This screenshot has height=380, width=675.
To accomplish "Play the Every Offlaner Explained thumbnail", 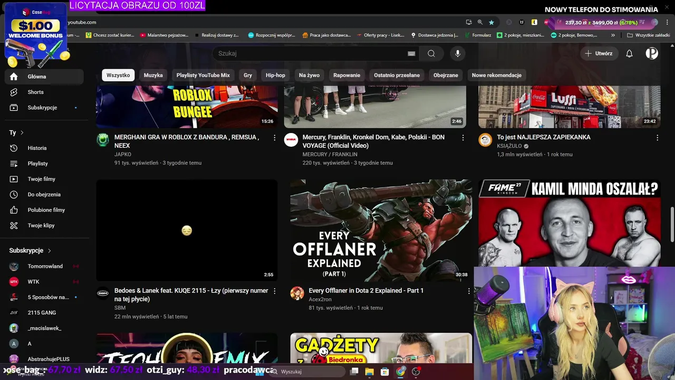I will pos(381,230).
